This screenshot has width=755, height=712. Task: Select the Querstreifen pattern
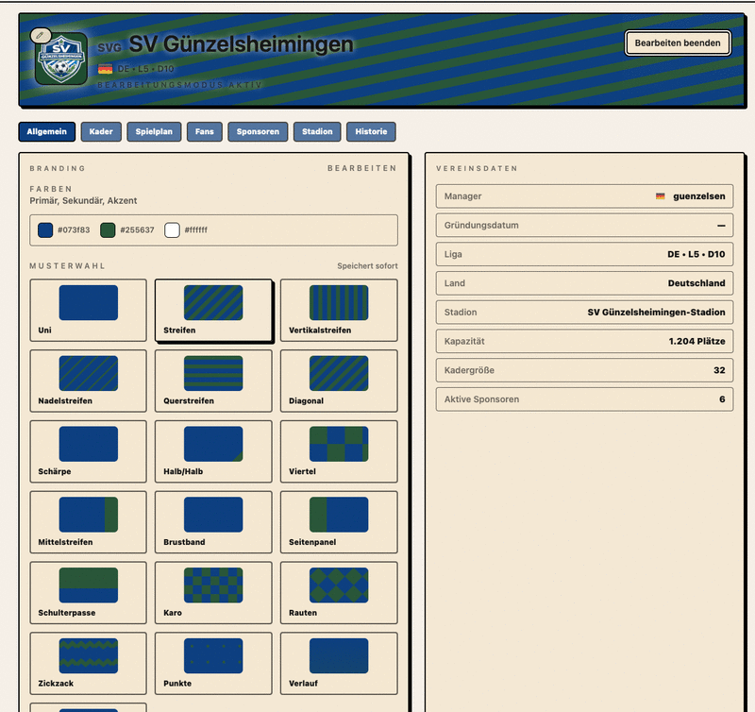pyautogui.click(x=213, y=381)
